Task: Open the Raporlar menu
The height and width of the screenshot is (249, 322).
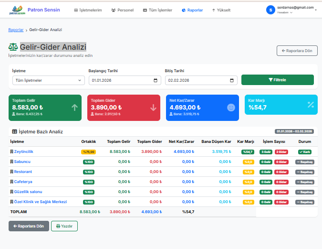Action: [x=192, y=10]
